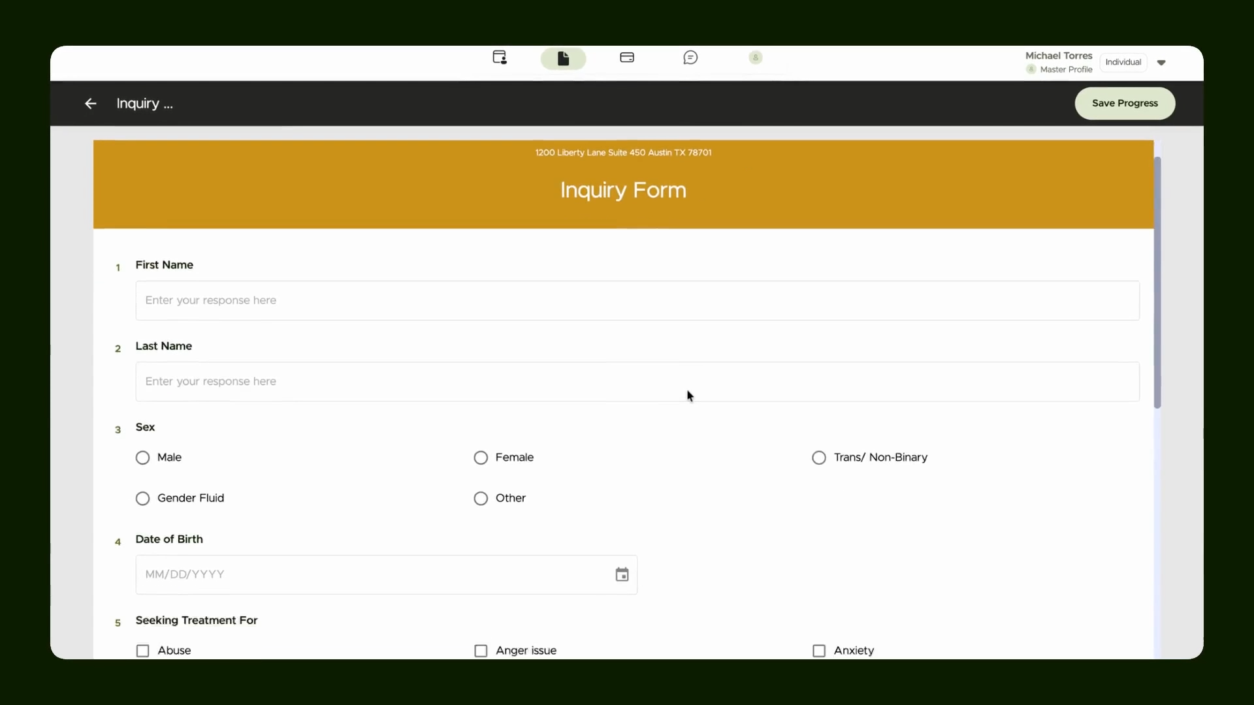1254x705 pixels.
Task: Select the Male radio option
Action: (142, 458)
